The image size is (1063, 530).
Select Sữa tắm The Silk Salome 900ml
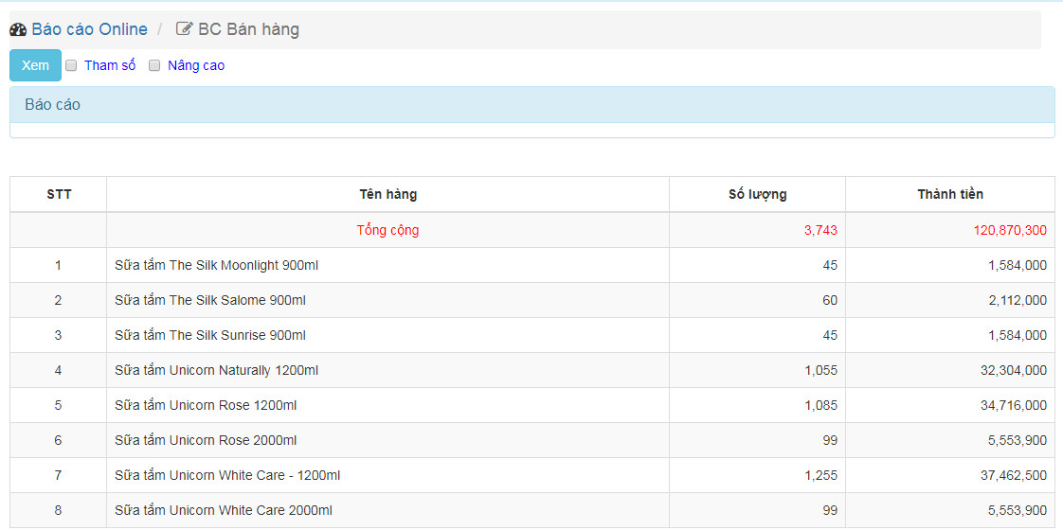[x=210, y=300]
